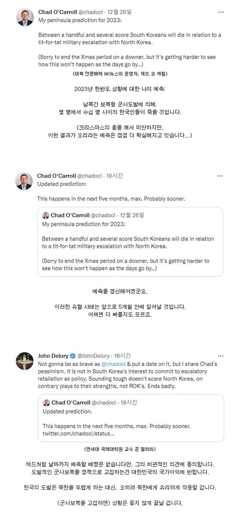Click the @JohnDelury handle
236x512 pixels.
[x=93, y=356]
